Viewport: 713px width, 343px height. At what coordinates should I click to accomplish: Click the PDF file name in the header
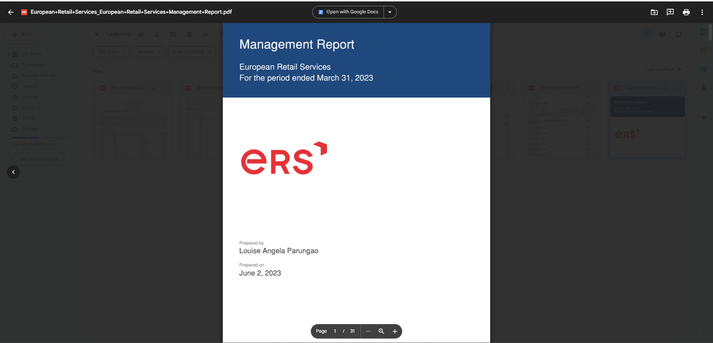[131, 12]
